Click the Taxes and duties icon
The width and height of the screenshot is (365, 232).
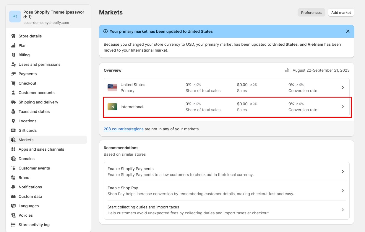tap(13, 111)
